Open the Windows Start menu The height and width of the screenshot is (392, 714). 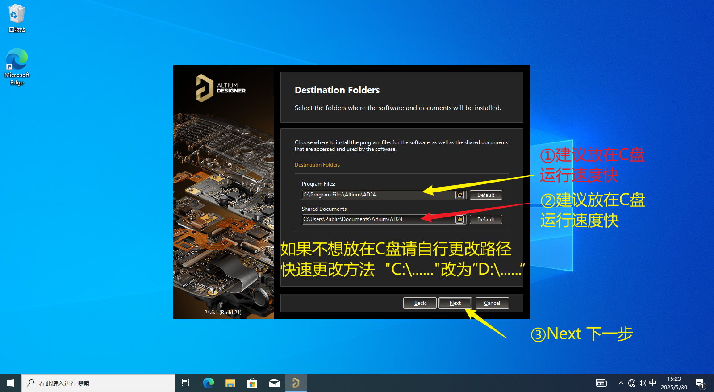(11, 383)
